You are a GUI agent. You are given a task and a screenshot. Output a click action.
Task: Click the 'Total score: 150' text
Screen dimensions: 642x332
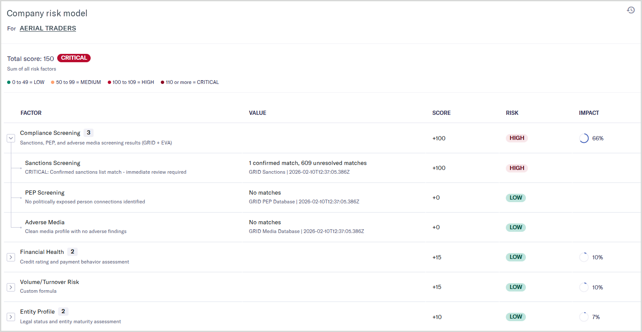point(30,59)
